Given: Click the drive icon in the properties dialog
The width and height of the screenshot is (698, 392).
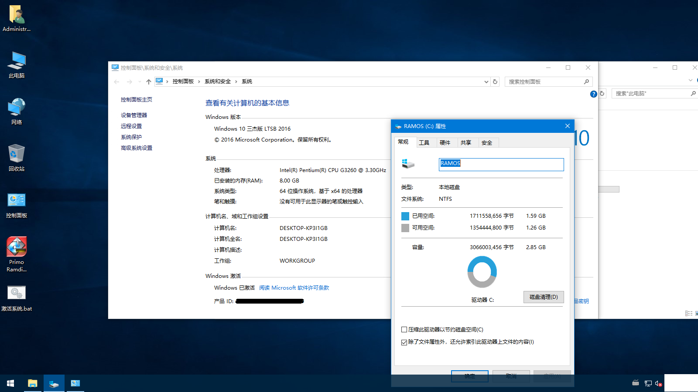Looking at the screenshot, I should click(x=407, y=164).
